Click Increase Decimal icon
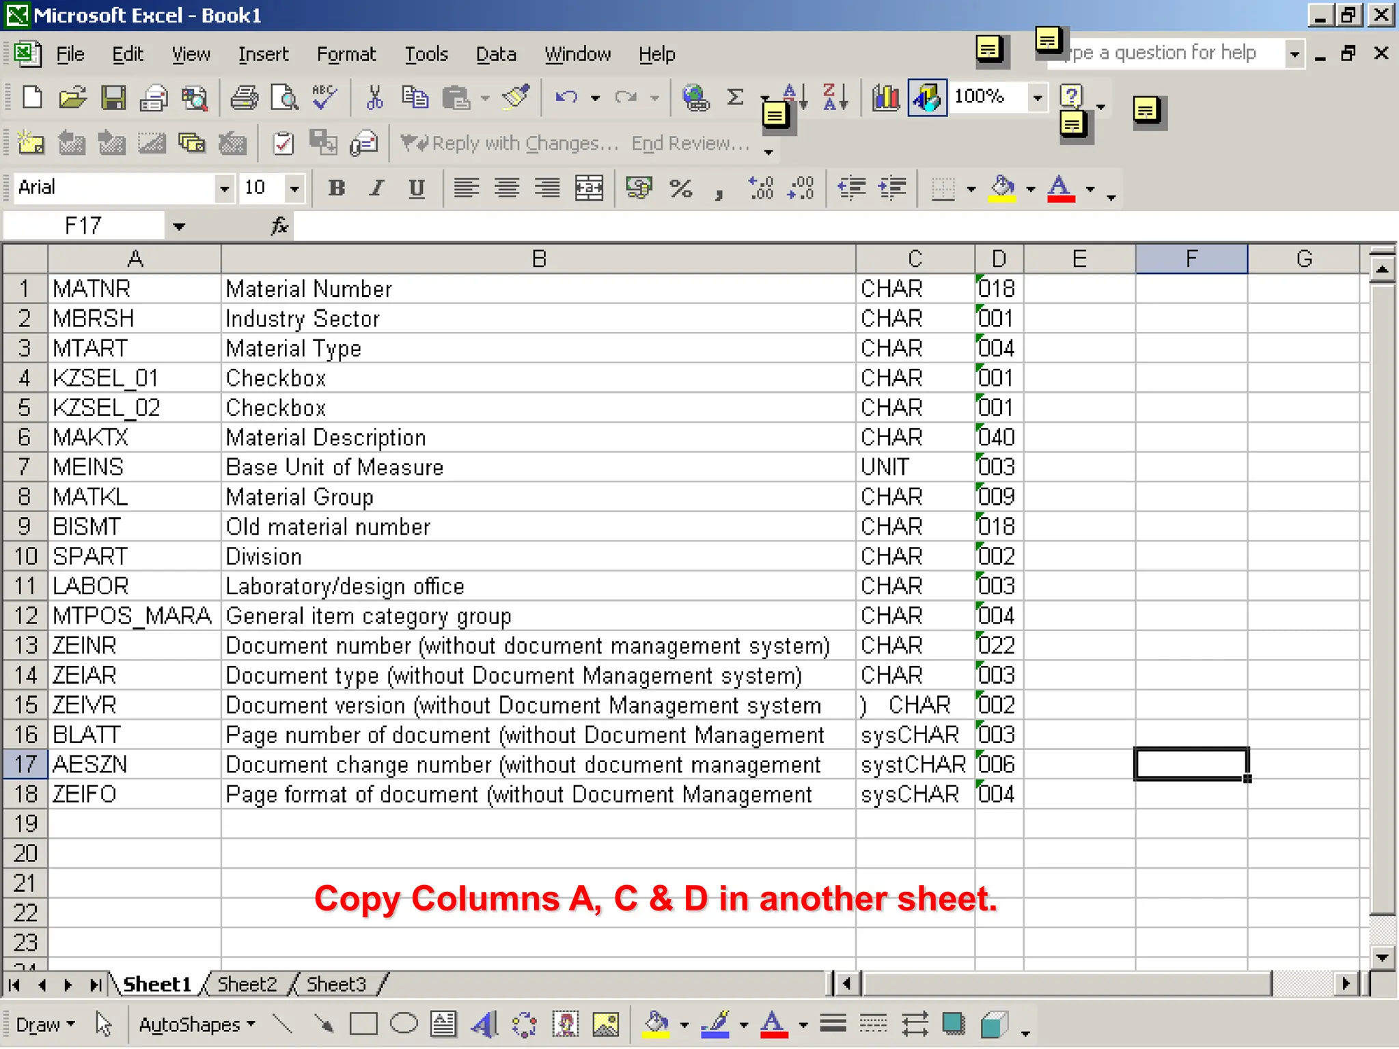This screenshot has height=1049, width=1399. tap(760, 188)
